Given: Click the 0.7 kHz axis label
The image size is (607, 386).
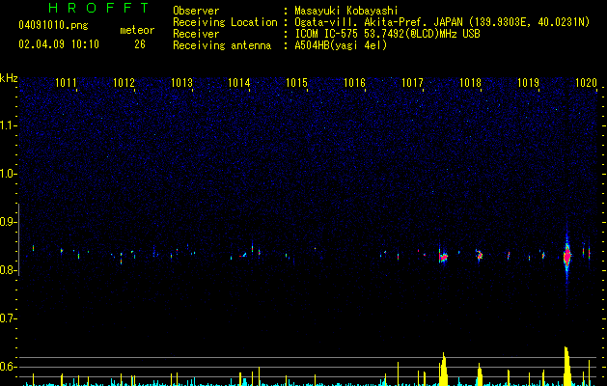Looking at the screenshot, I should point(8,318).
